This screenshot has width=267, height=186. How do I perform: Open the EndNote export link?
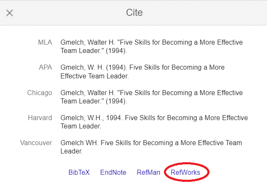113,172
